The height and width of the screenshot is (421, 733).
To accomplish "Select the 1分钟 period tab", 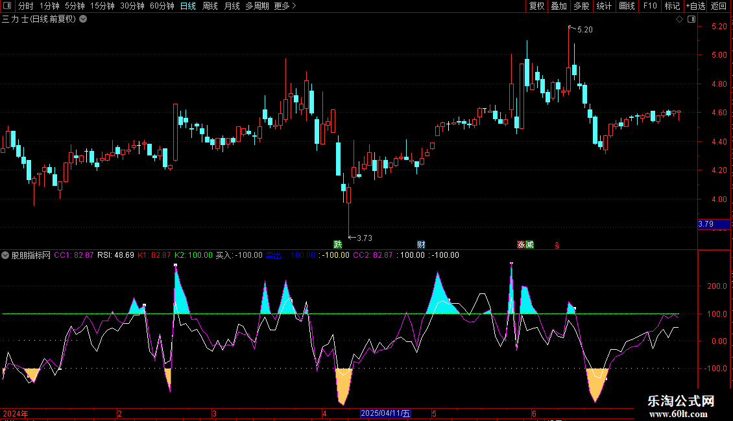I will (49, 6).
